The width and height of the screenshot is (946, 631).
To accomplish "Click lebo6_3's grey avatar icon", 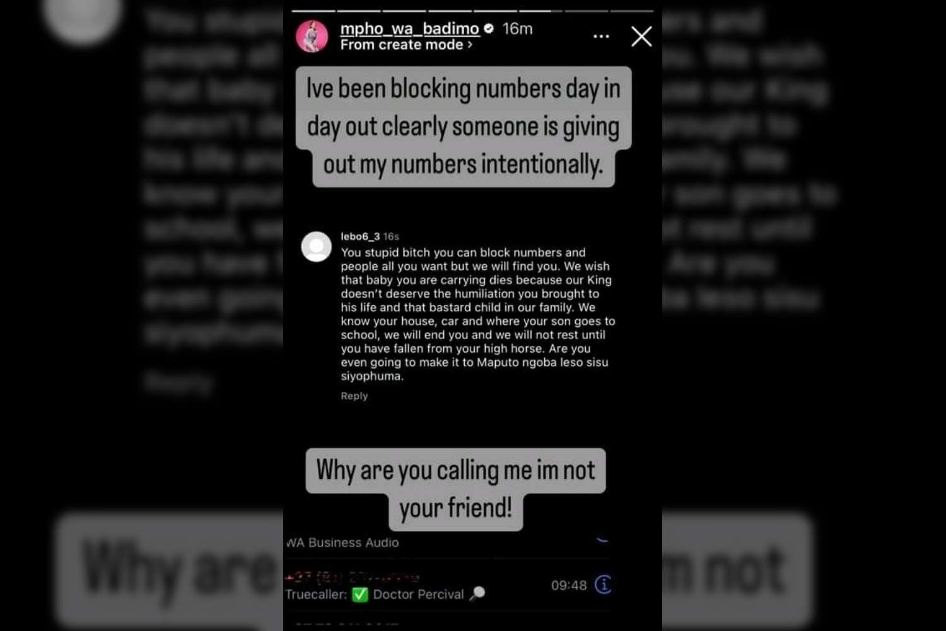I will [317, 247].
